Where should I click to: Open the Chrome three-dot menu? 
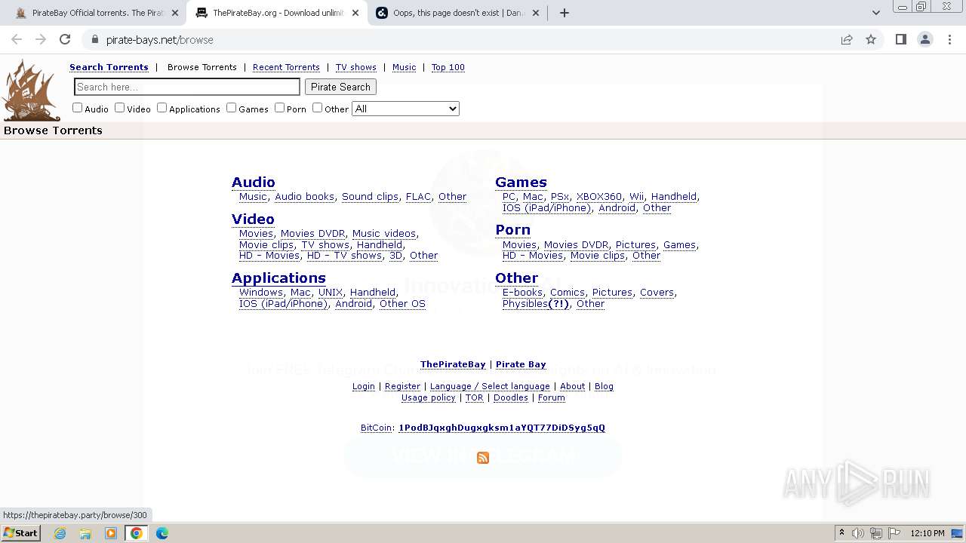point(949,39)
